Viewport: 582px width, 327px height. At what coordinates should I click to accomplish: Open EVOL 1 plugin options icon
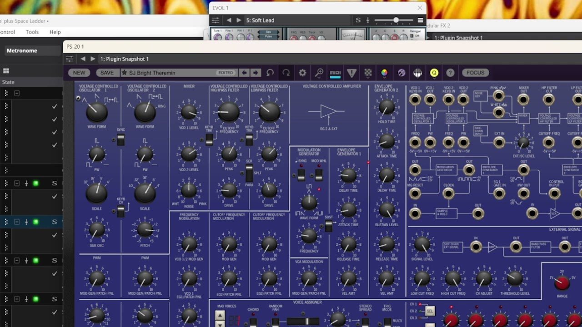click(216, 20)
